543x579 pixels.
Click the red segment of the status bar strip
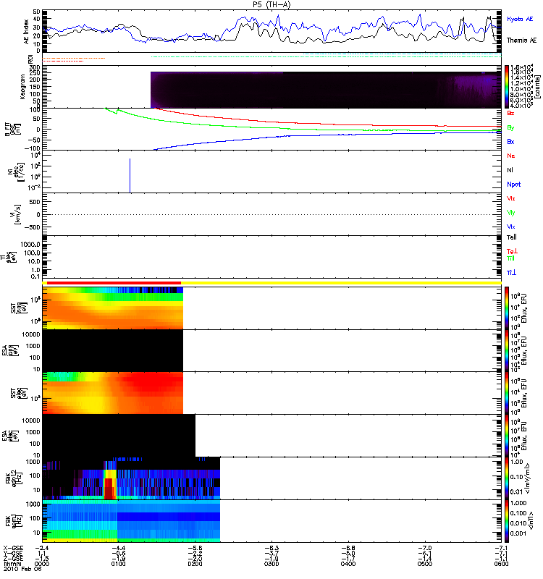114,283
